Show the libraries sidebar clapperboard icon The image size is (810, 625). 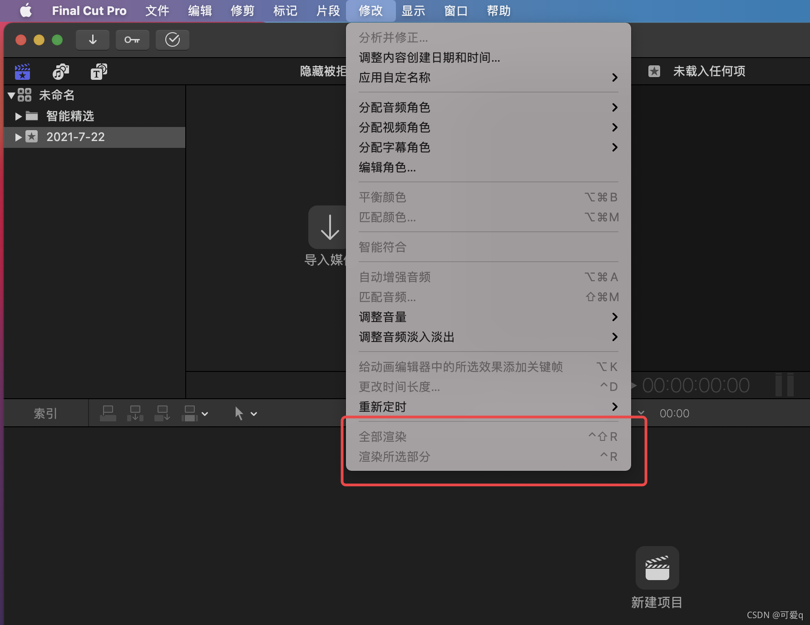[22, 72]
